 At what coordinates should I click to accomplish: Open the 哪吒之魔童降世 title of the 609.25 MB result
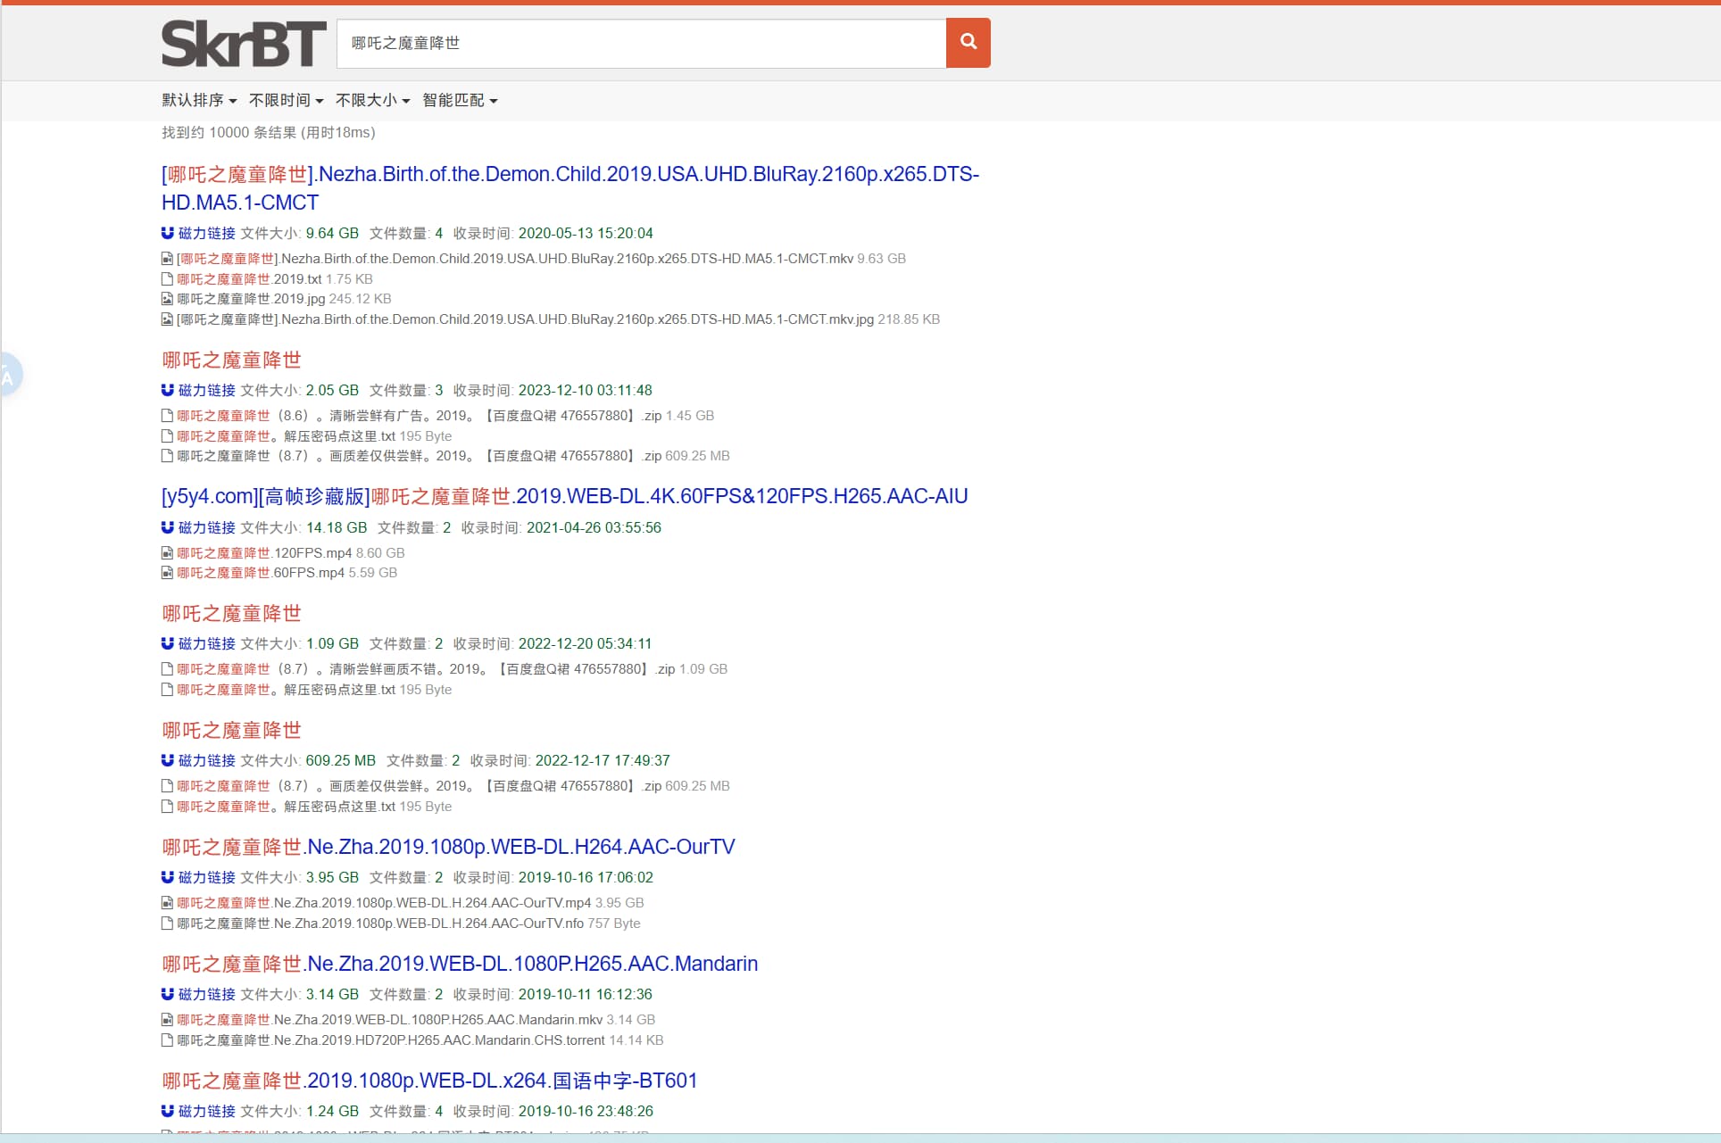click(231, 730)
